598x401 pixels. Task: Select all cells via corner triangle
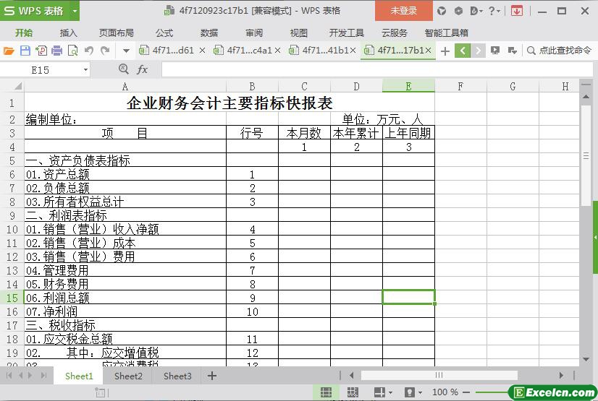pos(18,87)
